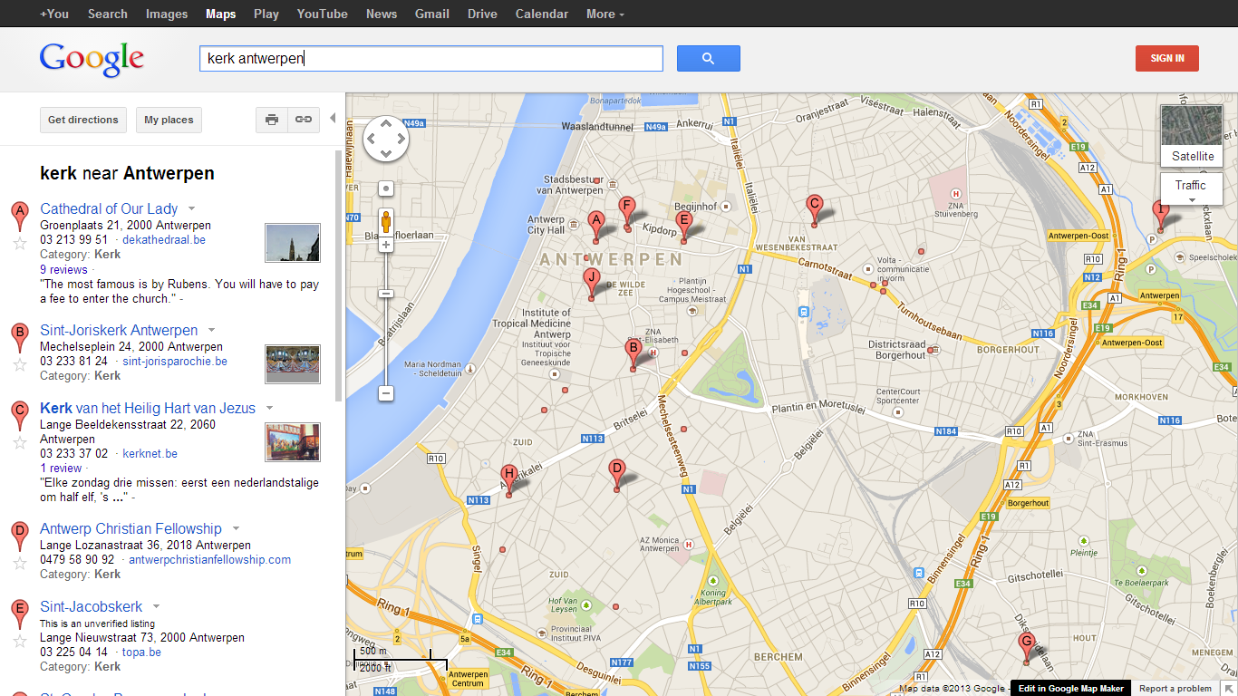Click Edit in Google Map Maker

click(x=1071, y=689)
